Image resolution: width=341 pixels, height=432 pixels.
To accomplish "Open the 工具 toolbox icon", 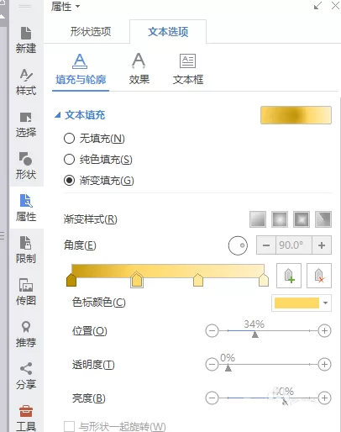I will [x=26, y=418].
